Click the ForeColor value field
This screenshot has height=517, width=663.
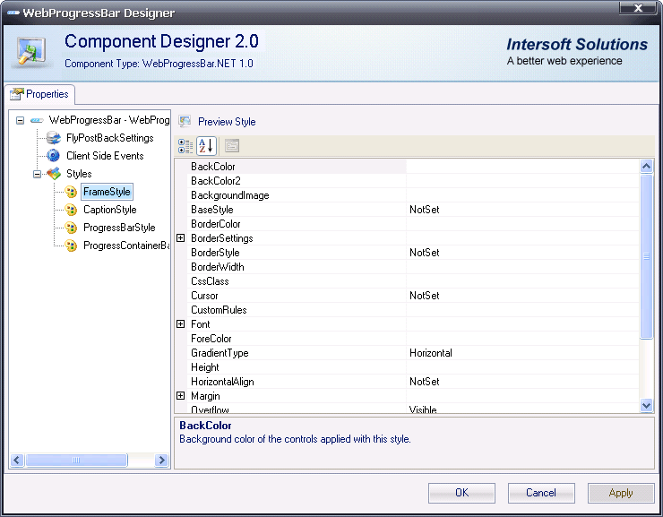point(522,339)
